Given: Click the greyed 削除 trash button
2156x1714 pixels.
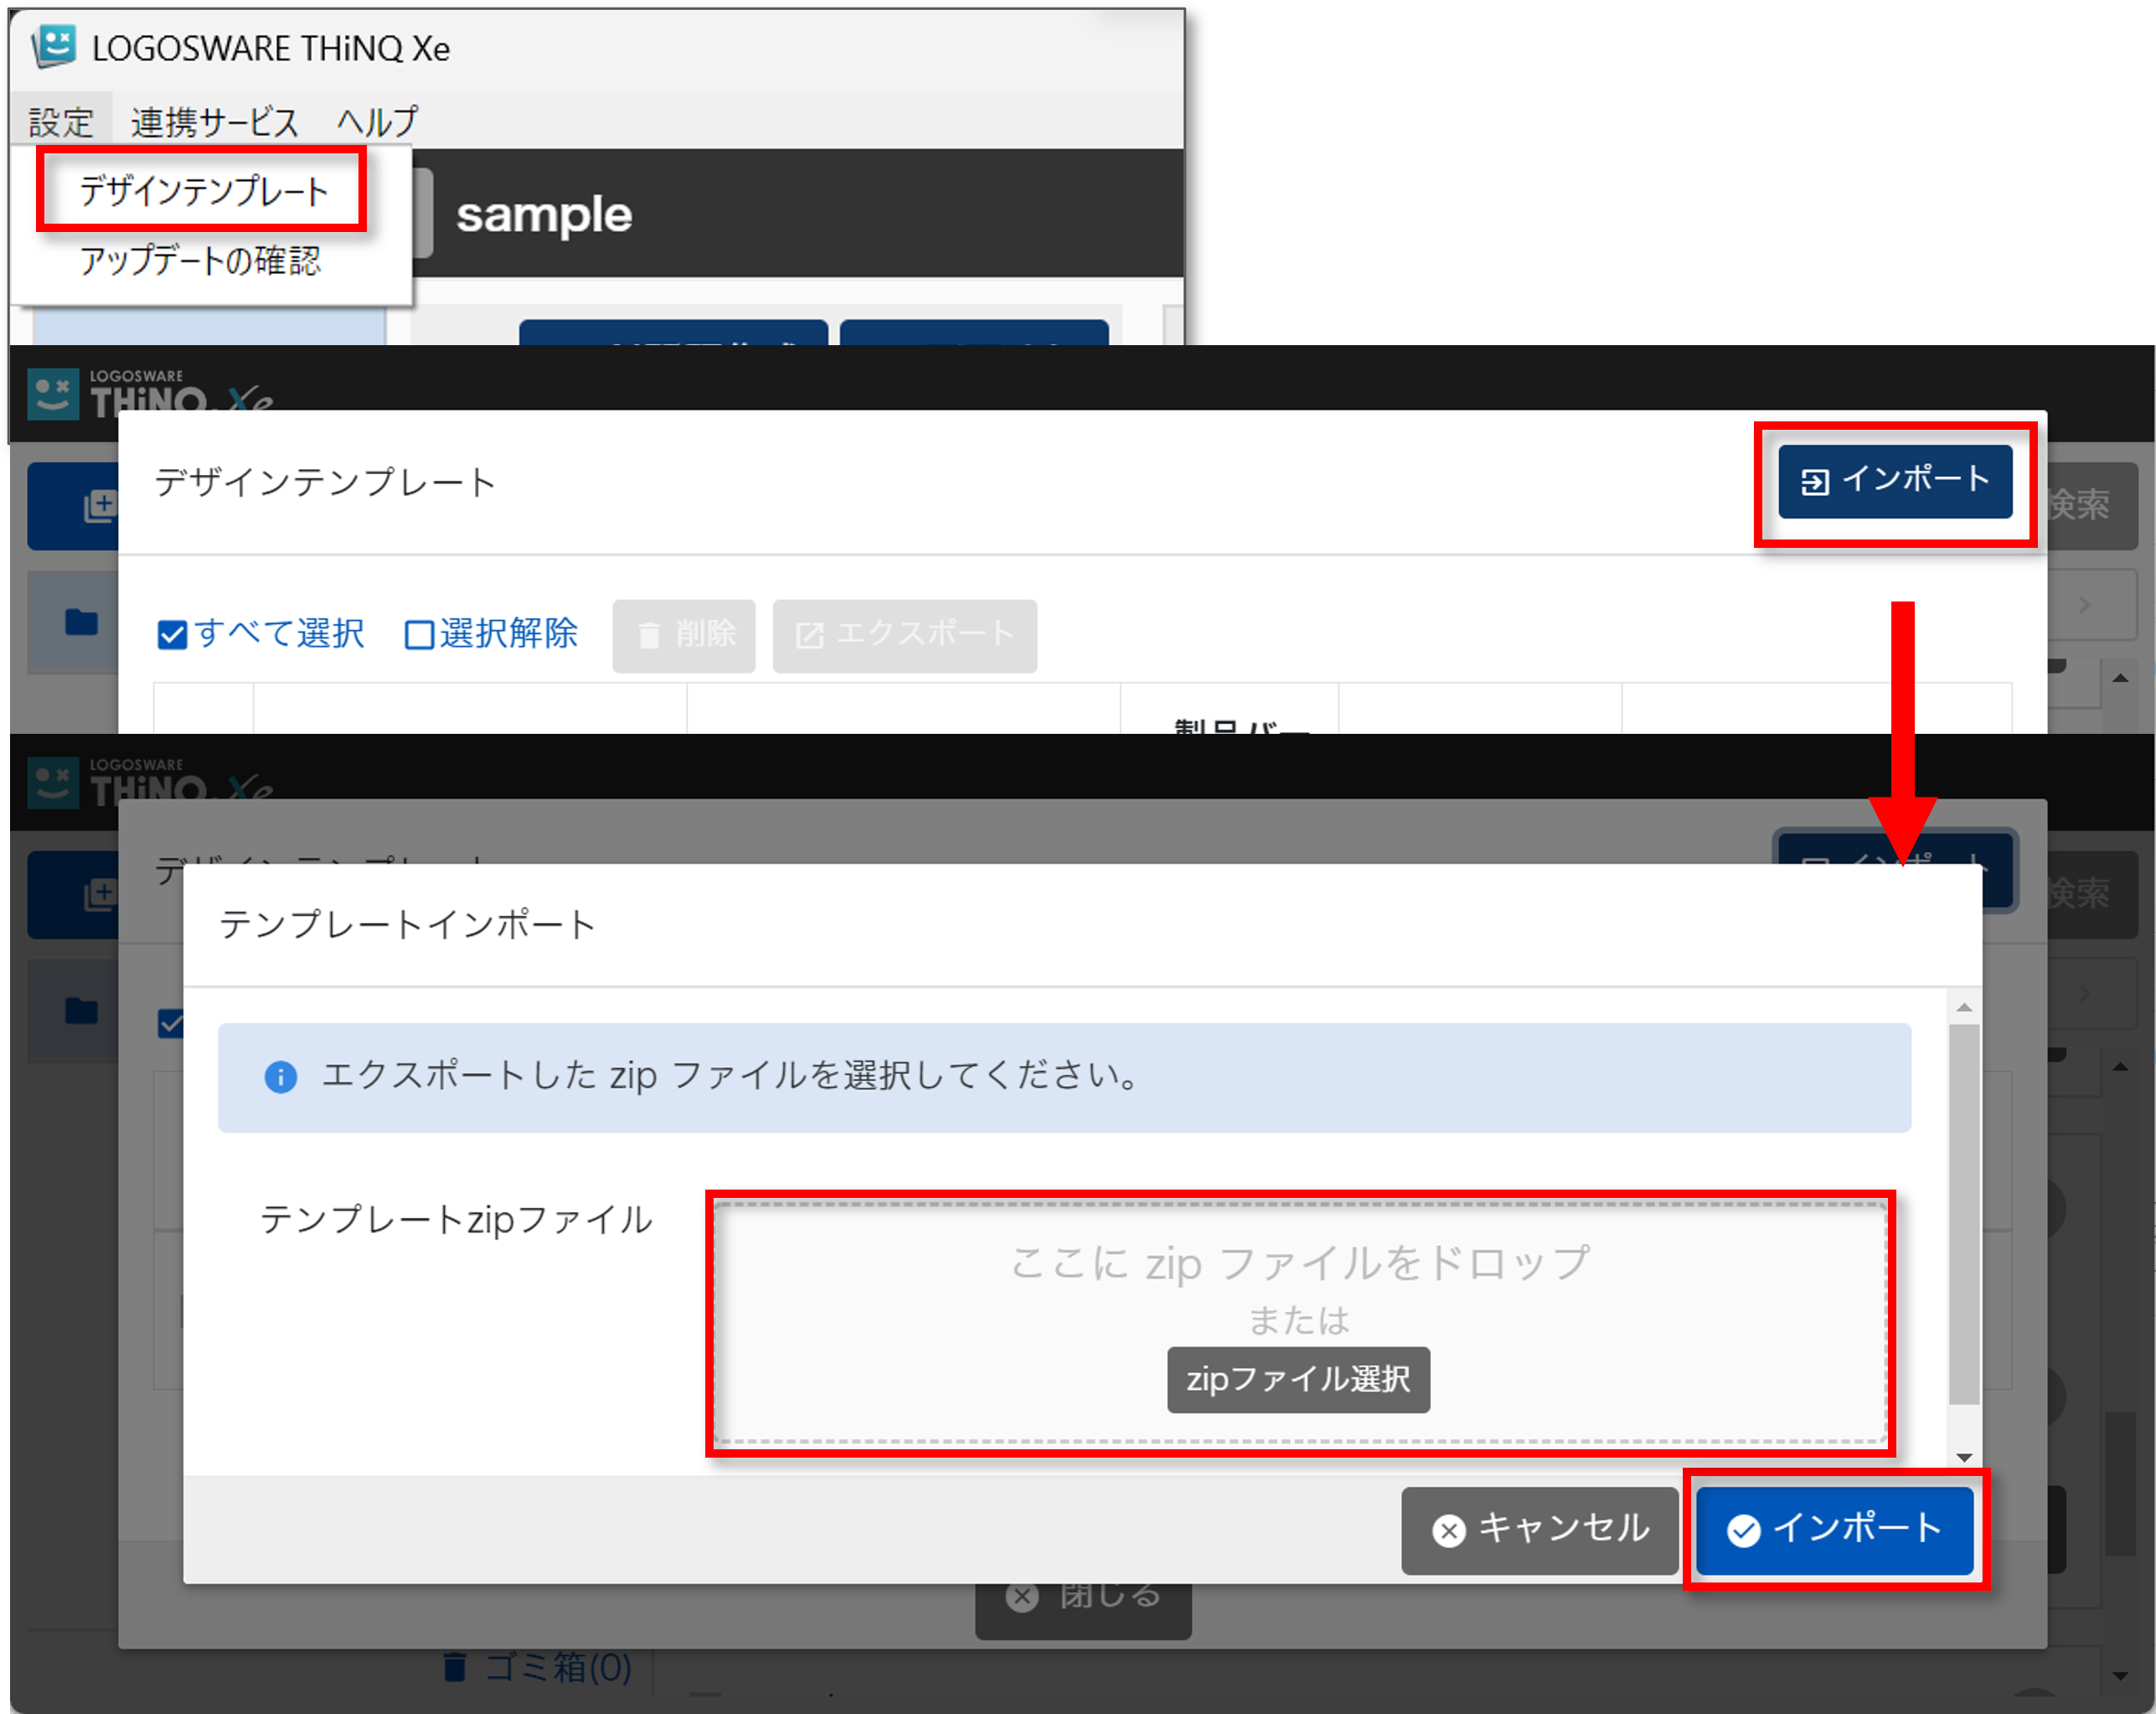Looking at the screenshot, I should tap(684, 635).
